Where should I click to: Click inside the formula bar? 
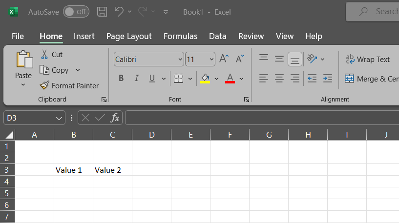point(262,118)
